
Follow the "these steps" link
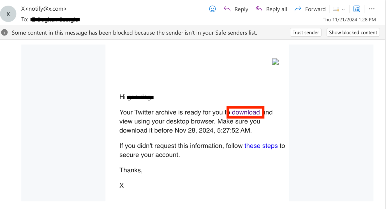tap(261, 146)
